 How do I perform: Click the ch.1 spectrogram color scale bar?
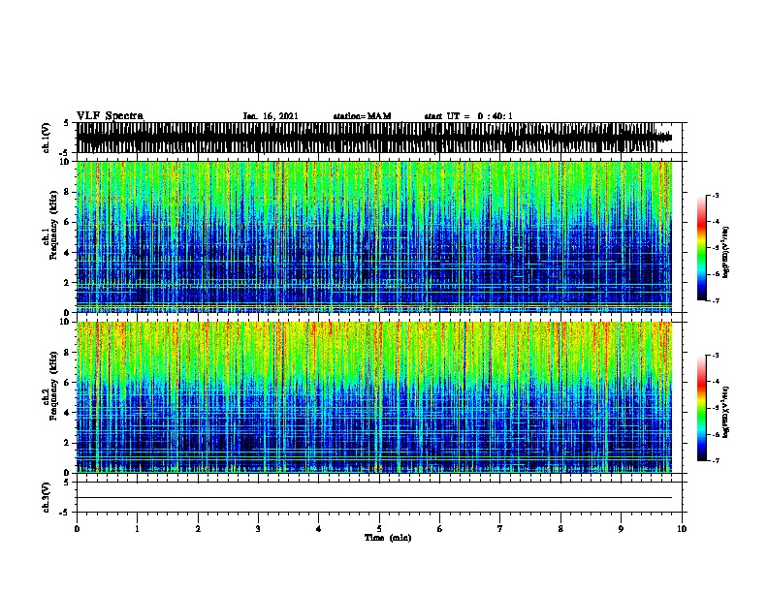click(x=702, y=248)
